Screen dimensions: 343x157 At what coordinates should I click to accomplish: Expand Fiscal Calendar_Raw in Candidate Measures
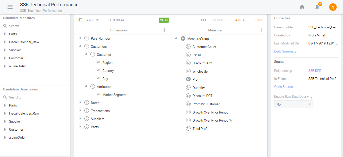pyautogui.click(x=5, y=42)
